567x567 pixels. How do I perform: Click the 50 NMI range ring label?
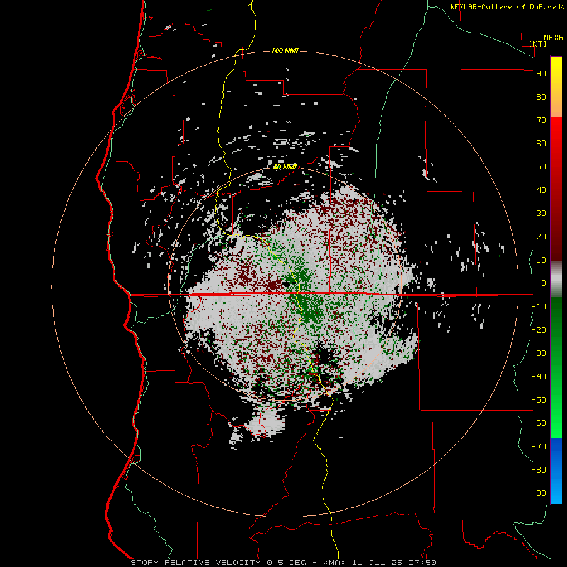(285, 167)
